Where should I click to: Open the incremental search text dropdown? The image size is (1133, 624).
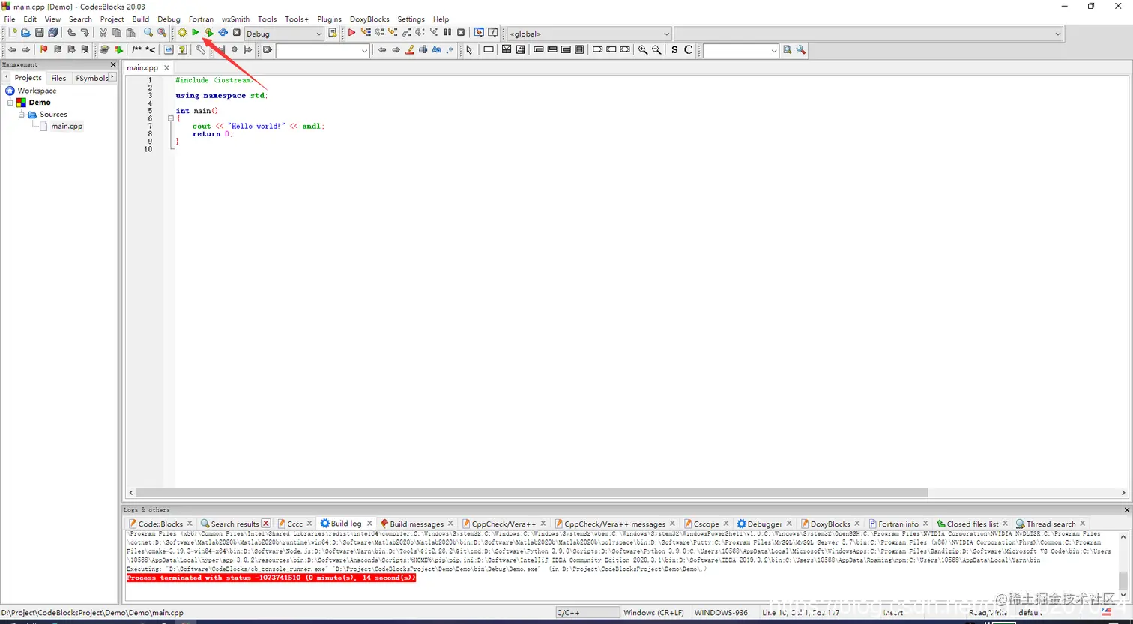365,50
